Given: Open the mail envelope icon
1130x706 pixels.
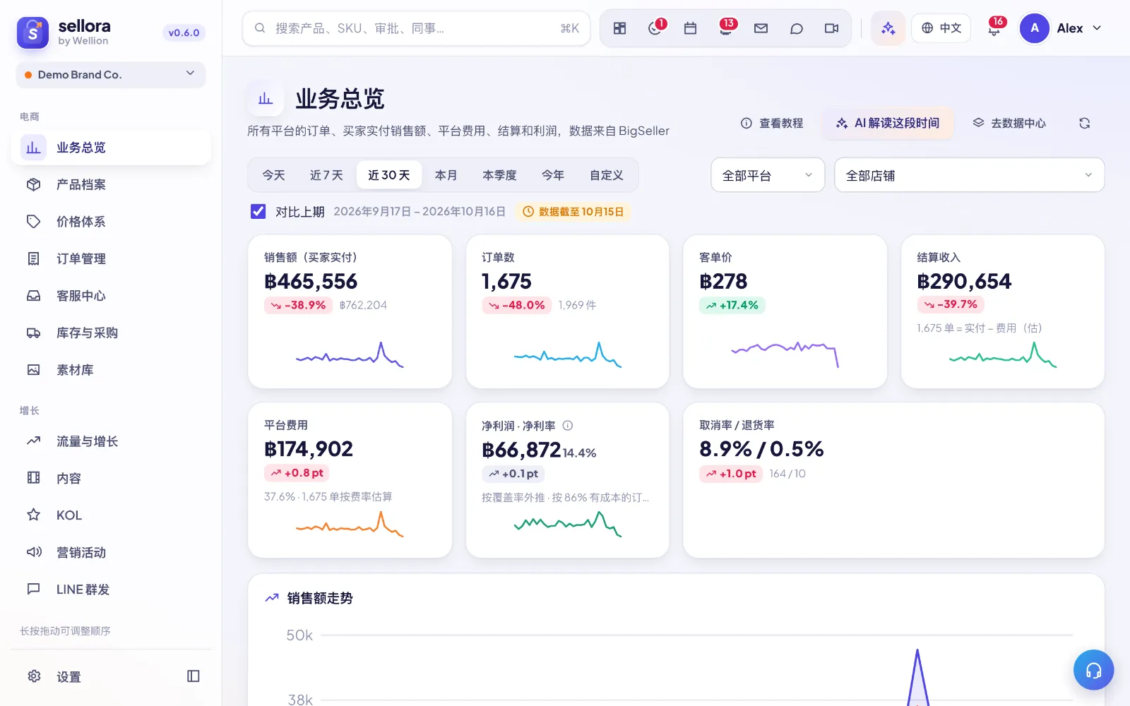Looking at the screenshot, I should [761, 28].
